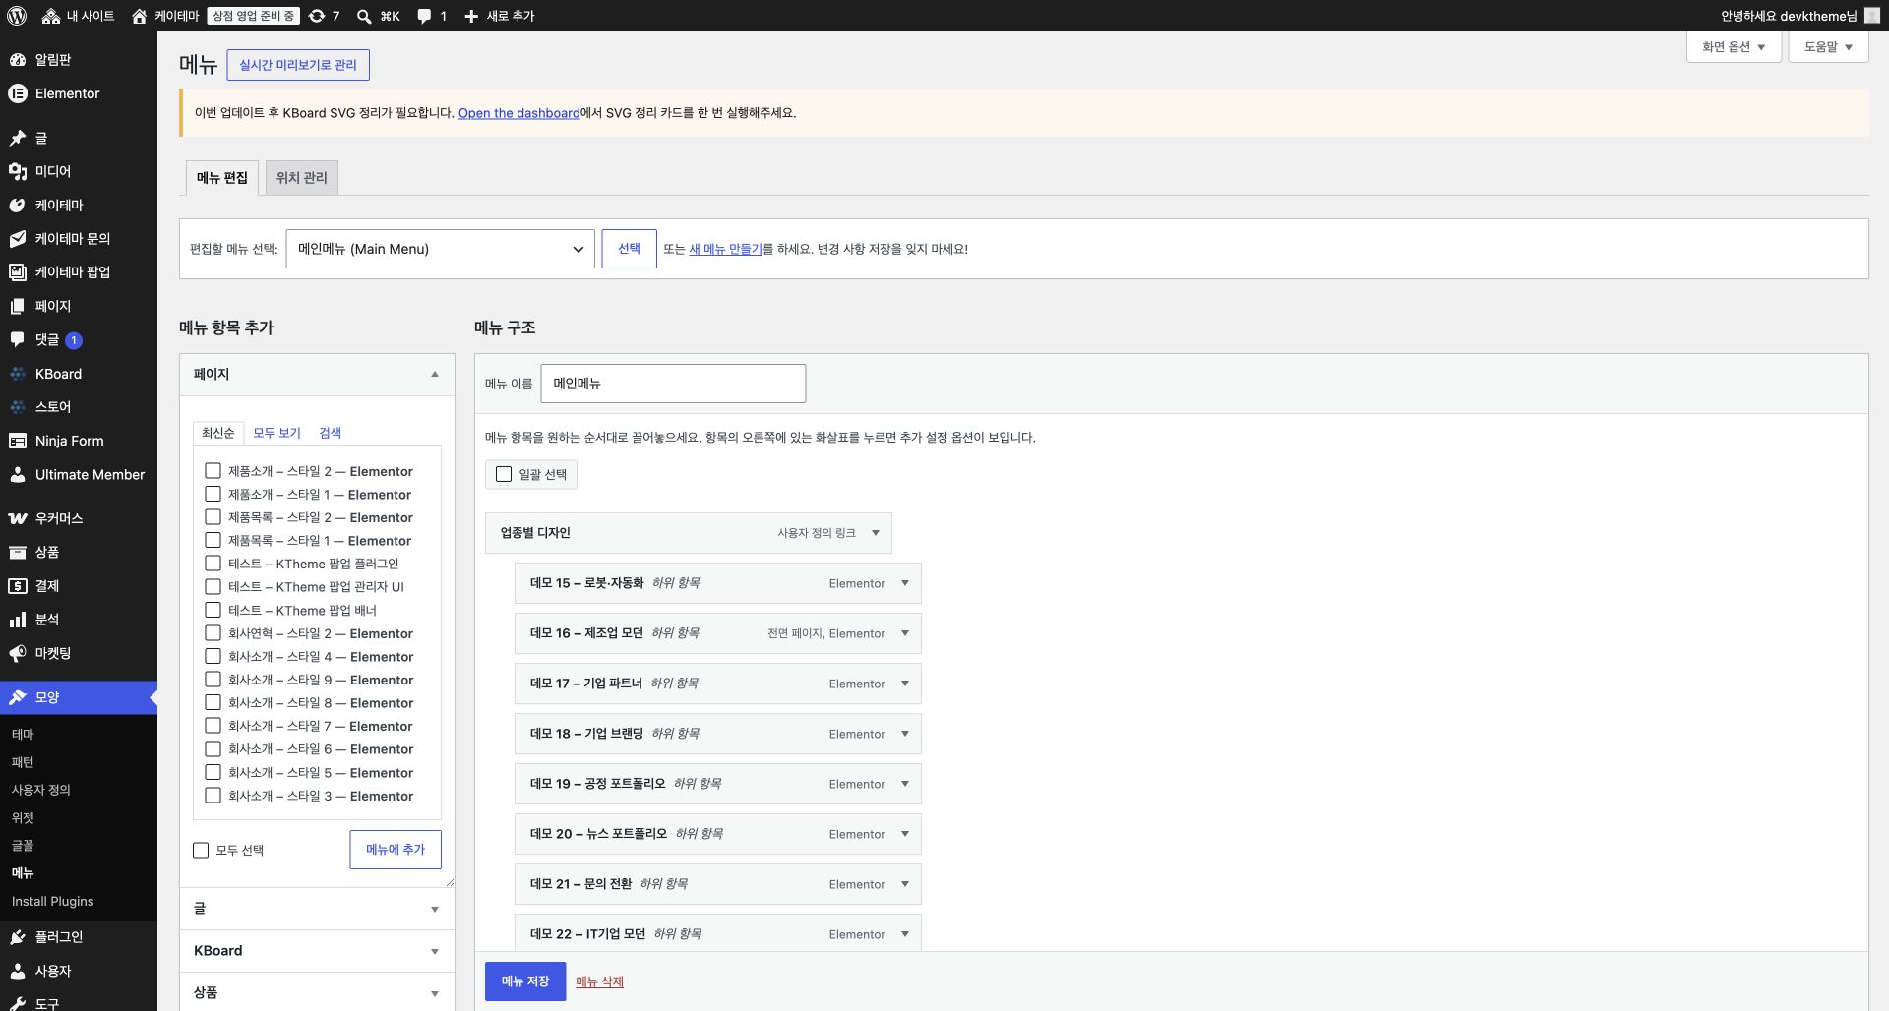Tick 테스트 – KTheme 팝업 플러그인 checkbox
The height and width of the screenshot is (1011, 1889).
(x=213, y=564)
